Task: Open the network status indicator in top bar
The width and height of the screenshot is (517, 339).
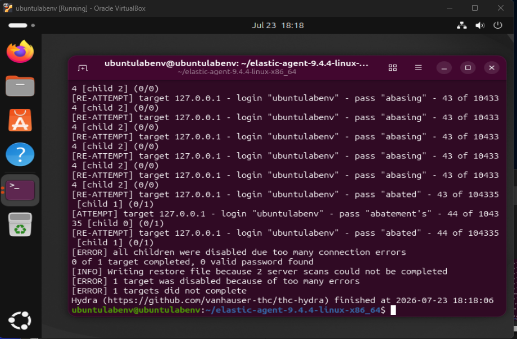Action: pyautogui.click(x=461, y=25)
